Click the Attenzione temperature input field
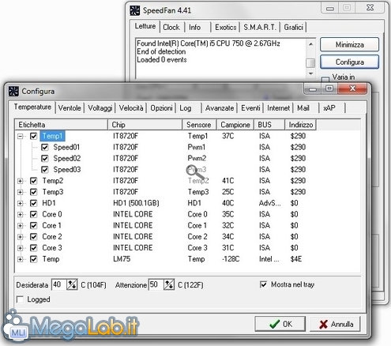 [156, 284]
